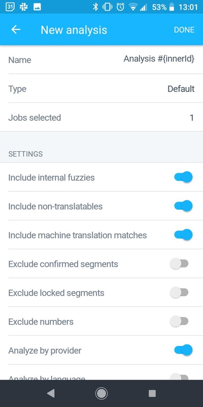Image resolution: width=203 pixels, height=407 pixels.
Task: Tap DONE to finish the analysis
Action: pyautogui.click(x=184, y=30)
